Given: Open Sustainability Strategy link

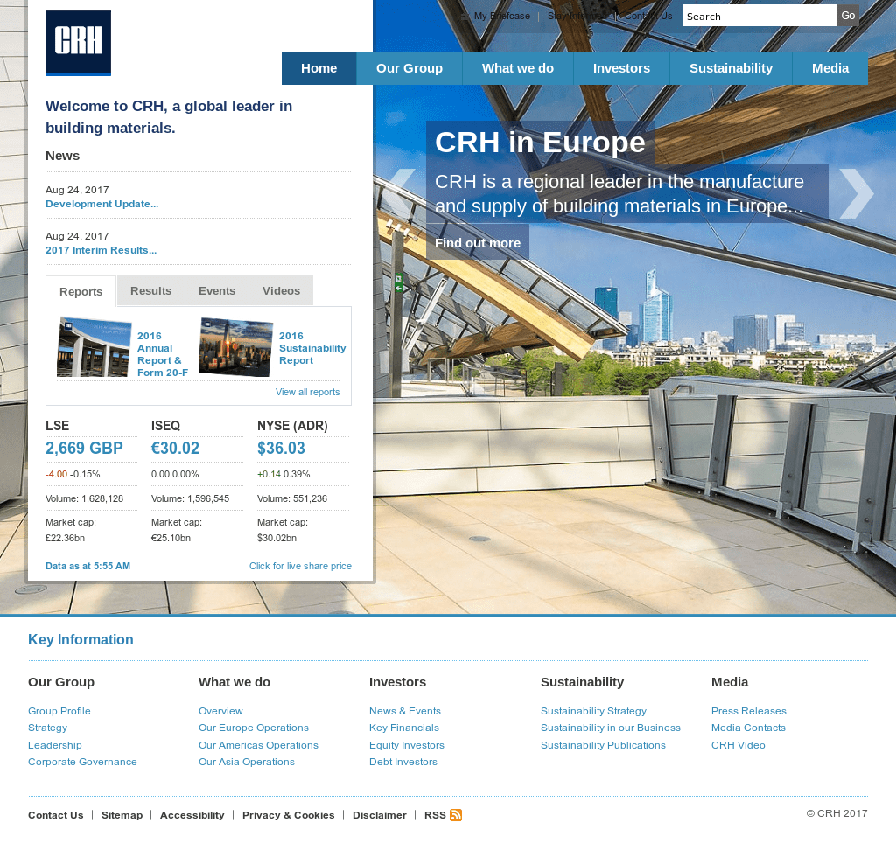Looking at the screenshot, I should [593, 711].
